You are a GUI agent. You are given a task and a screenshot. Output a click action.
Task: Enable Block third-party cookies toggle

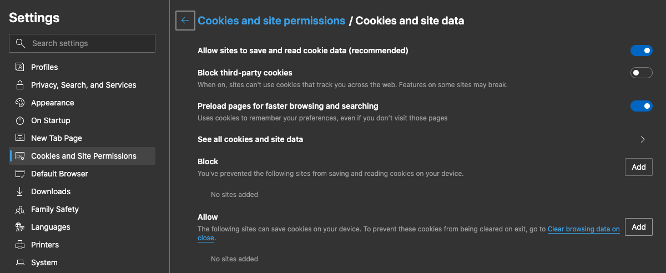pyautogui.click(x=641, y=73)
